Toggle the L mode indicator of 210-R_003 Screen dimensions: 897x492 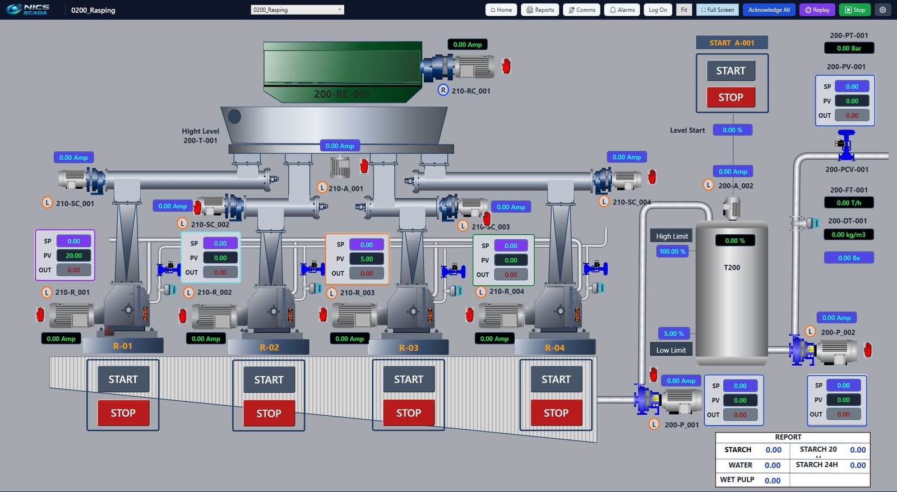coord(331,293)
